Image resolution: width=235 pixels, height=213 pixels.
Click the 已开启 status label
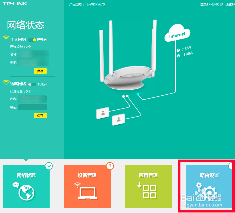point(42,40)
